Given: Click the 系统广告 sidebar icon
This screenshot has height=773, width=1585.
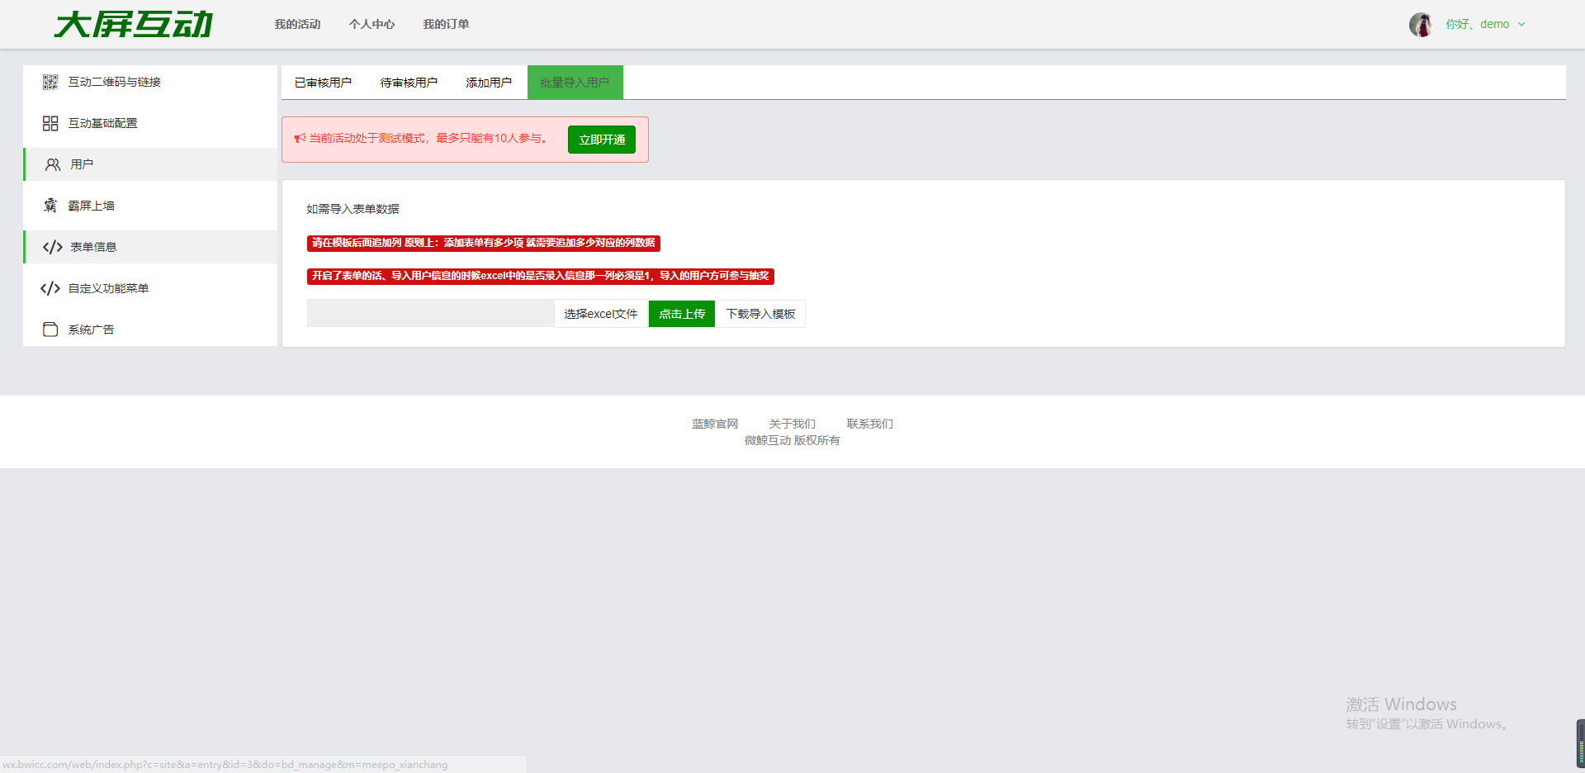Looking at the screenshot, I should 50,330.
